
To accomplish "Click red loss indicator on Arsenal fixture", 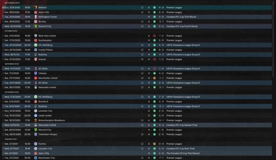I will tap(154, 59).
